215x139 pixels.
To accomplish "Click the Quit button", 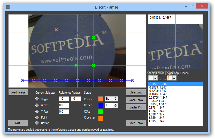I will (x=18, y=123).
